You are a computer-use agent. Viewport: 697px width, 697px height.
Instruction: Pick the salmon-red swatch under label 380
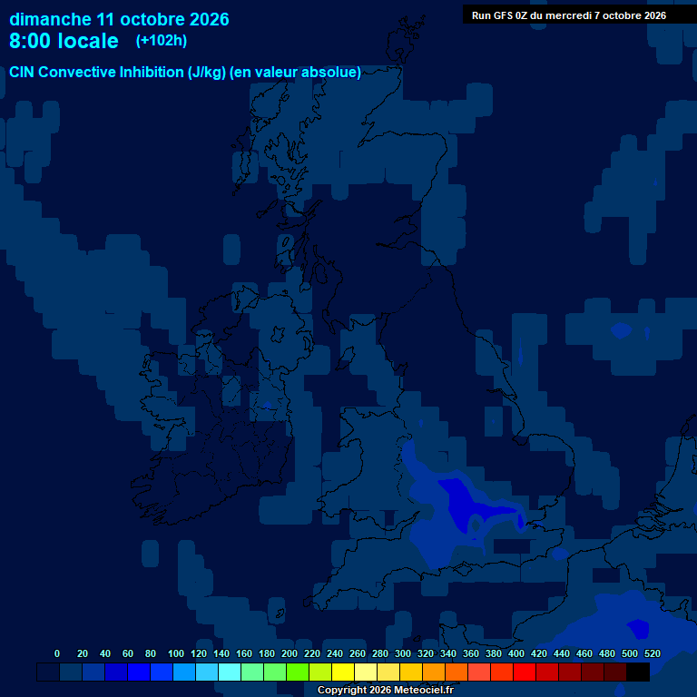click(x=479, y=672)
